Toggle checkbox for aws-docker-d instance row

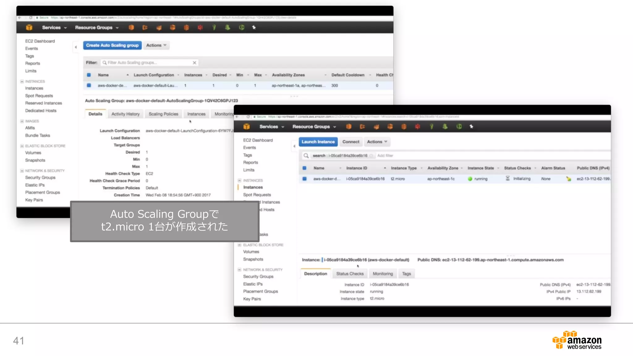point(304,179)
